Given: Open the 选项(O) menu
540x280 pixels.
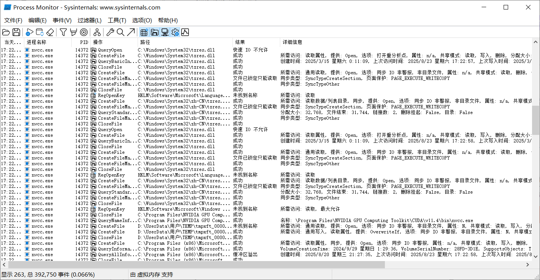Looking at the screenshot, I should [x=142, y=20].
